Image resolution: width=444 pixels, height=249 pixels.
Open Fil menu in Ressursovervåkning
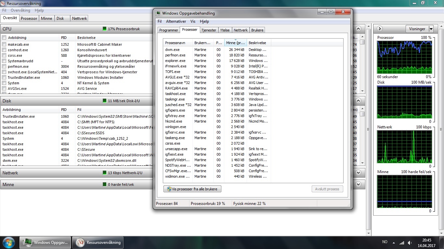tap(4, 10)
